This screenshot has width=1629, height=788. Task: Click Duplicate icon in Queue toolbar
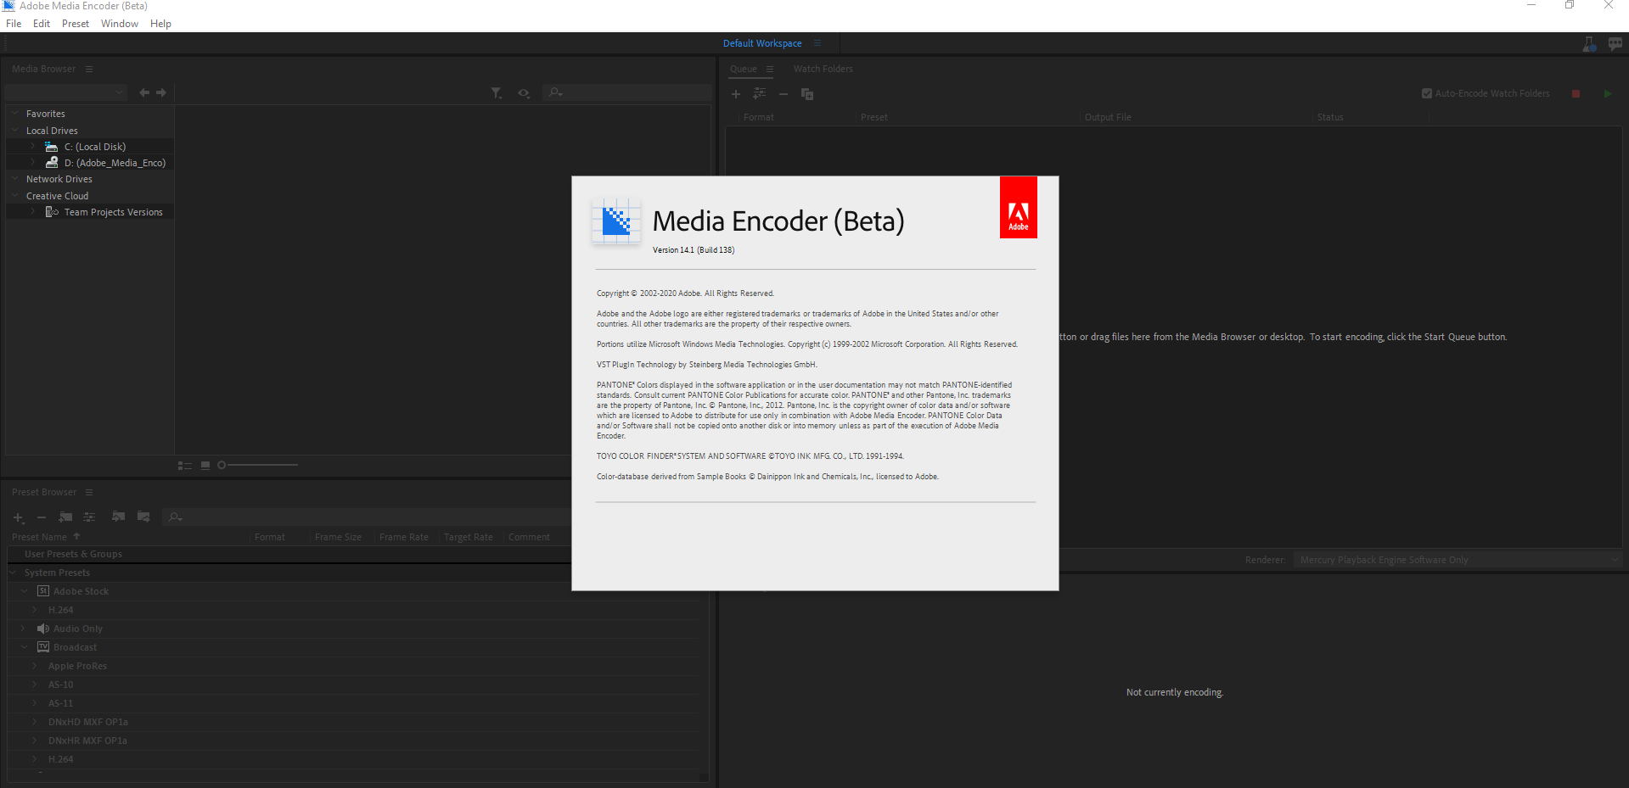pyautogui.click(x=807, y=94)
